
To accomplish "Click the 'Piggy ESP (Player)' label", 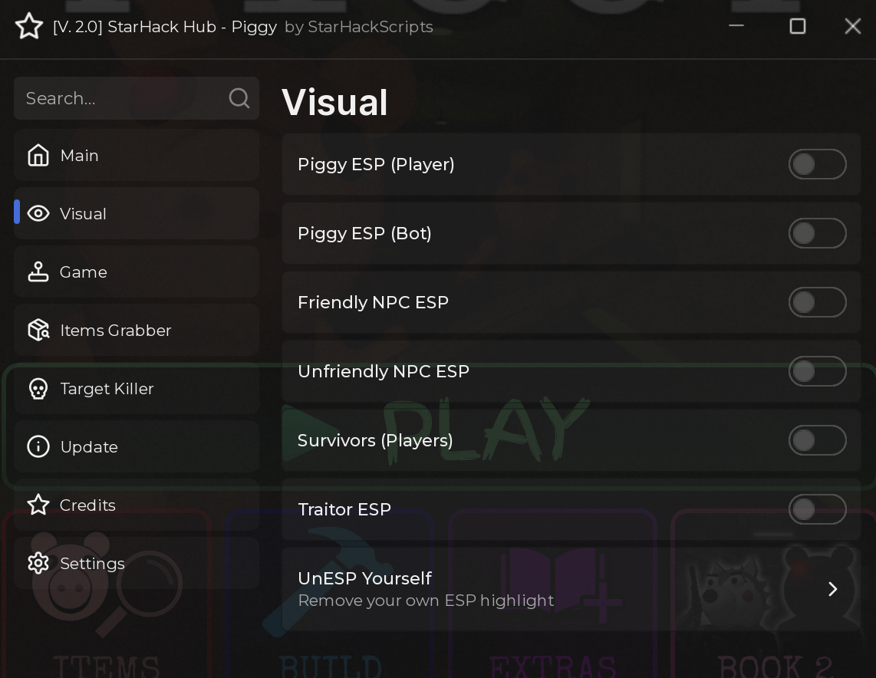I will pos(376,164).
